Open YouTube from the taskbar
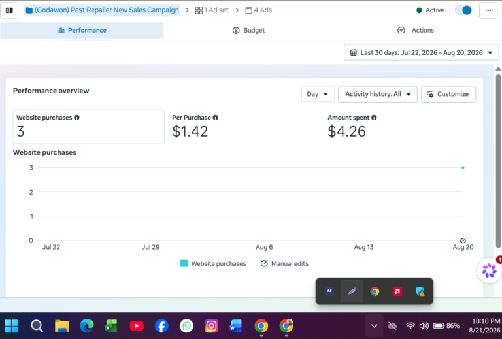 pyautogui.click(x=137, y=326)
